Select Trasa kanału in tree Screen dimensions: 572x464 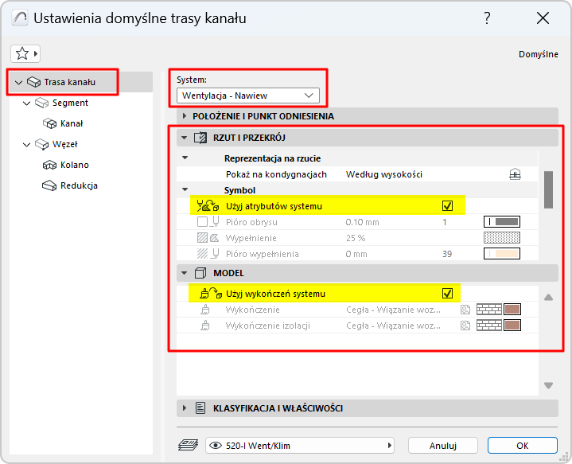pos(70,82)
